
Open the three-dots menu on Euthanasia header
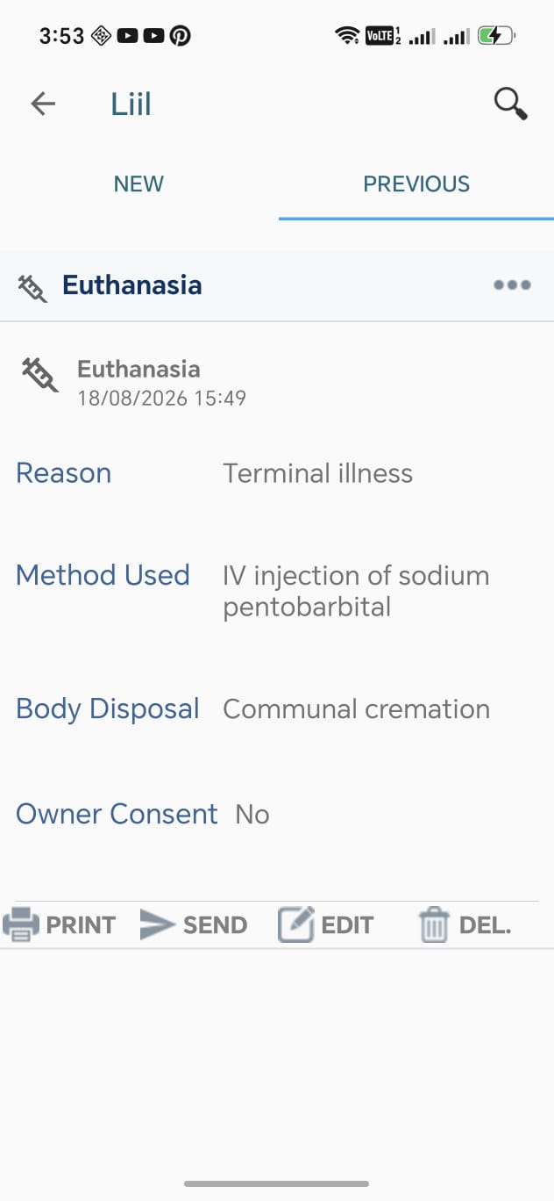(512, 285)
